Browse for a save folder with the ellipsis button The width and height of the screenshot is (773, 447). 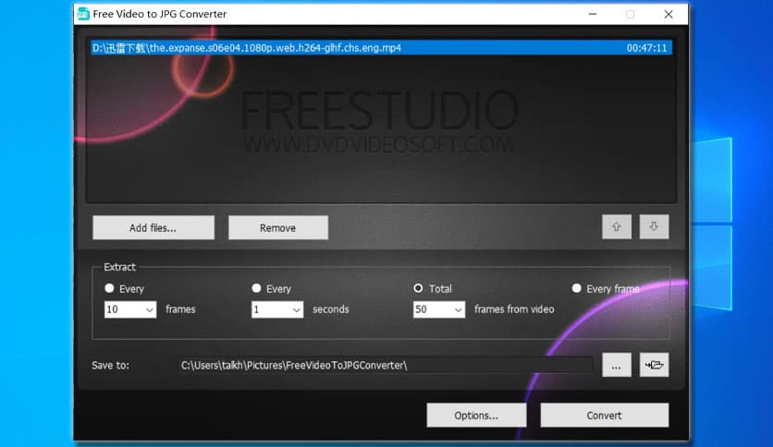616,365
